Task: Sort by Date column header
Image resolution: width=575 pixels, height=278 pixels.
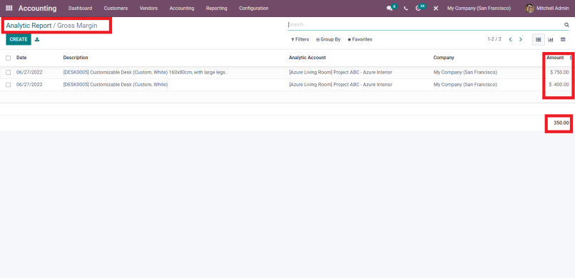Action: (x=21, y=58)
